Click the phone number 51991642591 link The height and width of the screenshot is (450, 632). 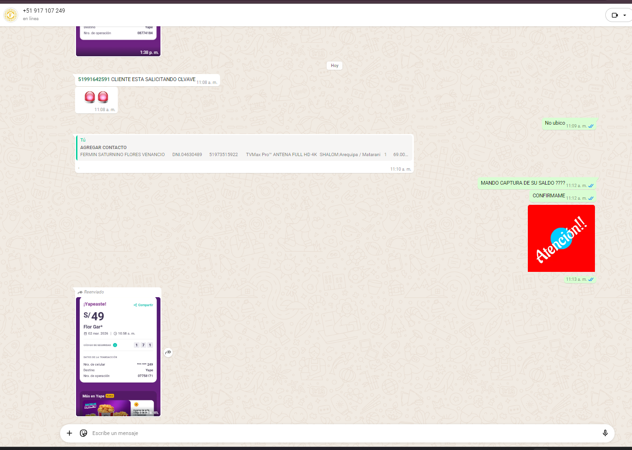(x=94, y=79)
